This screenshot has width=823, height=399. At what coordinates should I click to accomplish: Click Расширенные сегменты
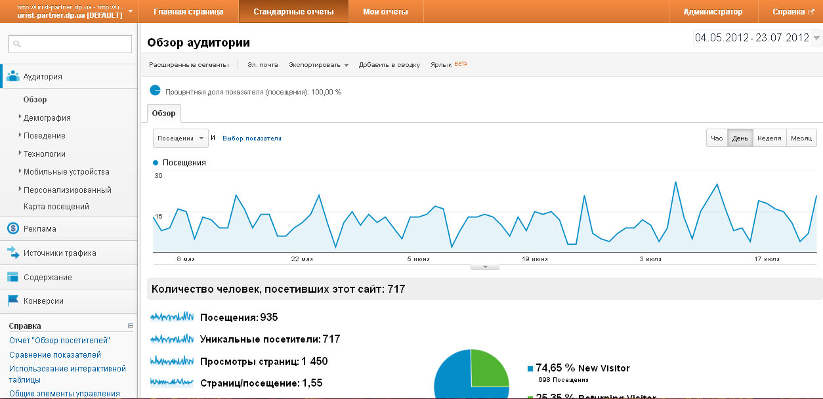click(188, 65)
